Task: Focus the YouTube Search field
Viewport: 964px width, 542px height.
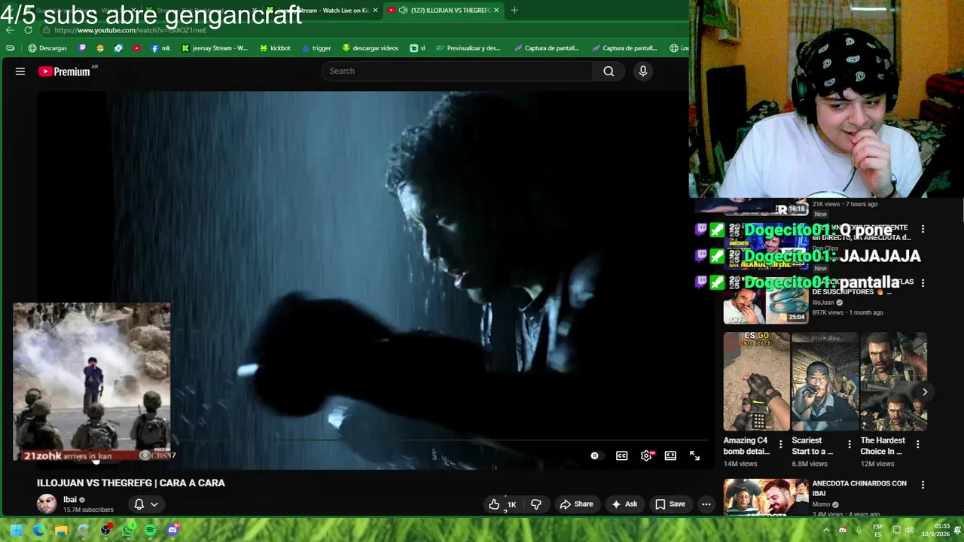Action: click(x=457, y=71)
